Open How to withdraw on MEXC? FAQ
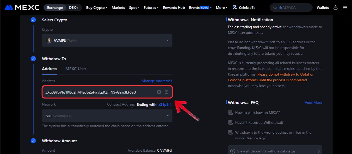The height and width of the screenshot is (154, 352). point(257,113)
